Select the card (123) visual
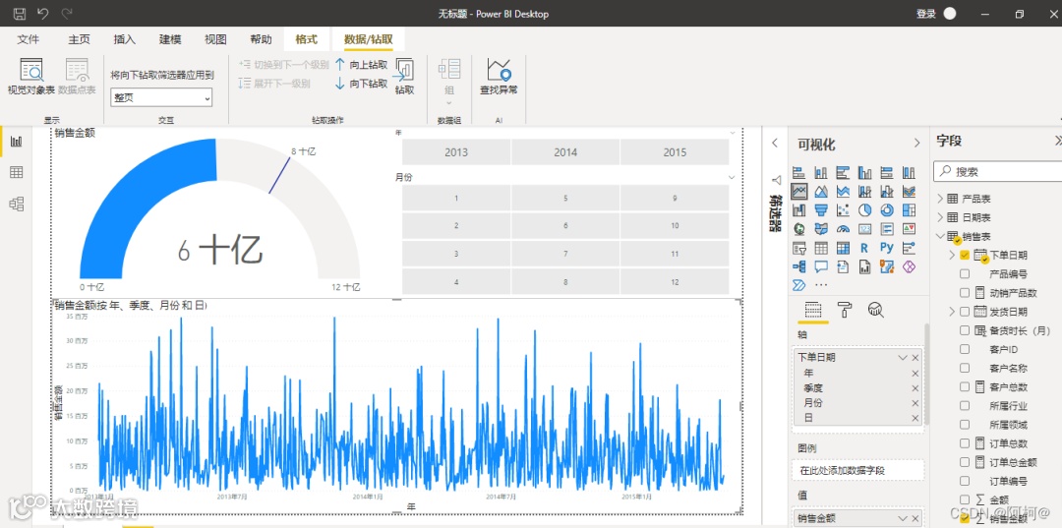The image size is (1062, 528). click(x=865, y=229)
